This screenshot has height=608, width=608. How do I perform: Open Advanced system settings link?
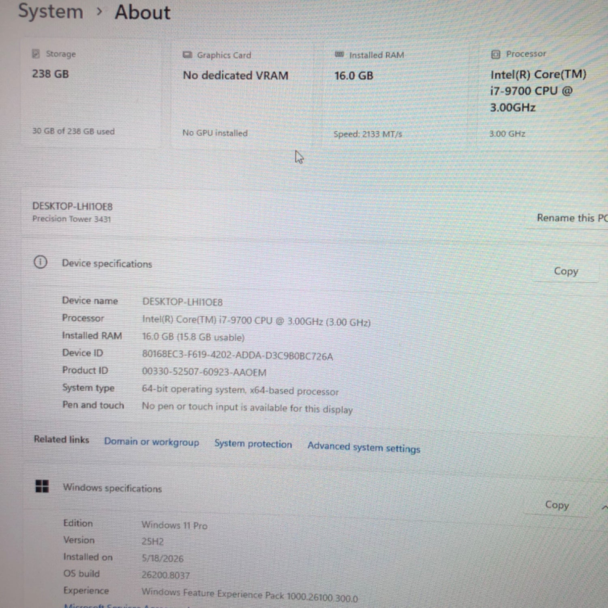(x=364, y=447)
